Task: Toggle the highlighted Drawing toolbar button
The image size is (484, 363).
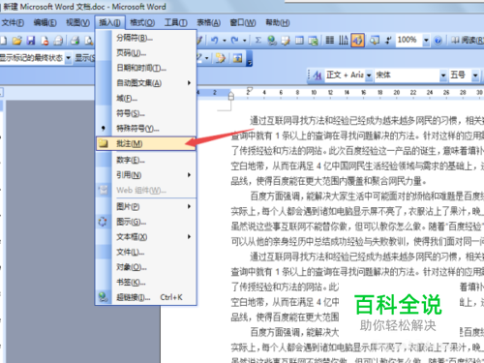Action: (357, 41)
